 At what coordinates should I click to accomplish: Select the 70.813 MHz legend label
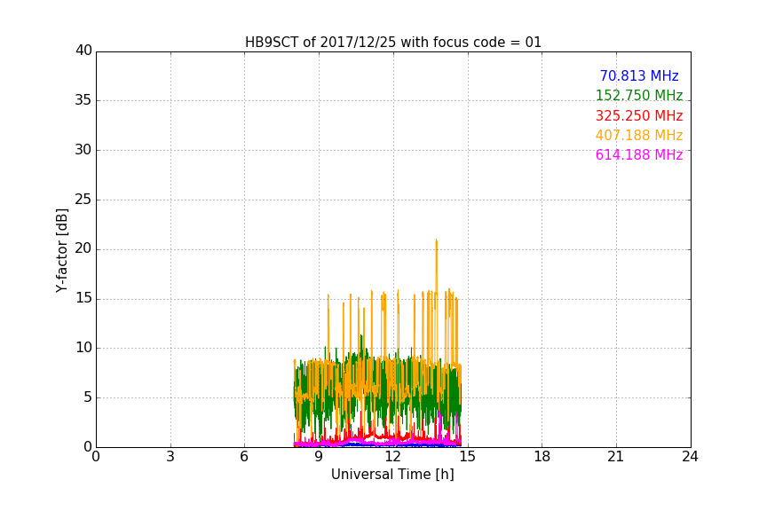tap(639, 75)
